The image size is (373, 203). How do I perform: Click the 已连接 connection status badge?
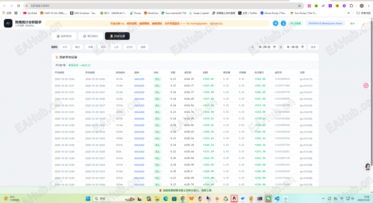tap(296, 23)
